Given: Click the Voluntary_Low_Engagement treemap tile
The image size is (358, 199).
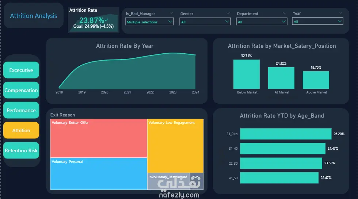Looking at the screenshot, I should (x=175, y=146).
